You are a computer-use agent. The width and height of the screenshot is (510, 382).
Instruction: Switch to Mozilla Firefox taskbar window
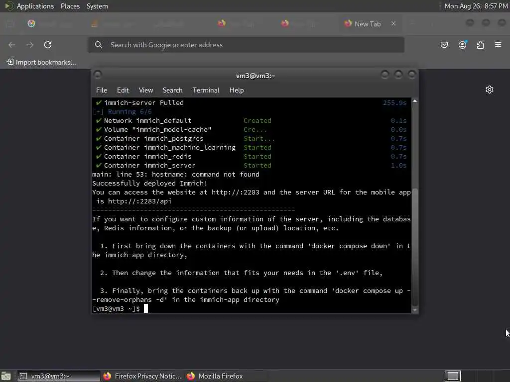click(x=215, y=376)
